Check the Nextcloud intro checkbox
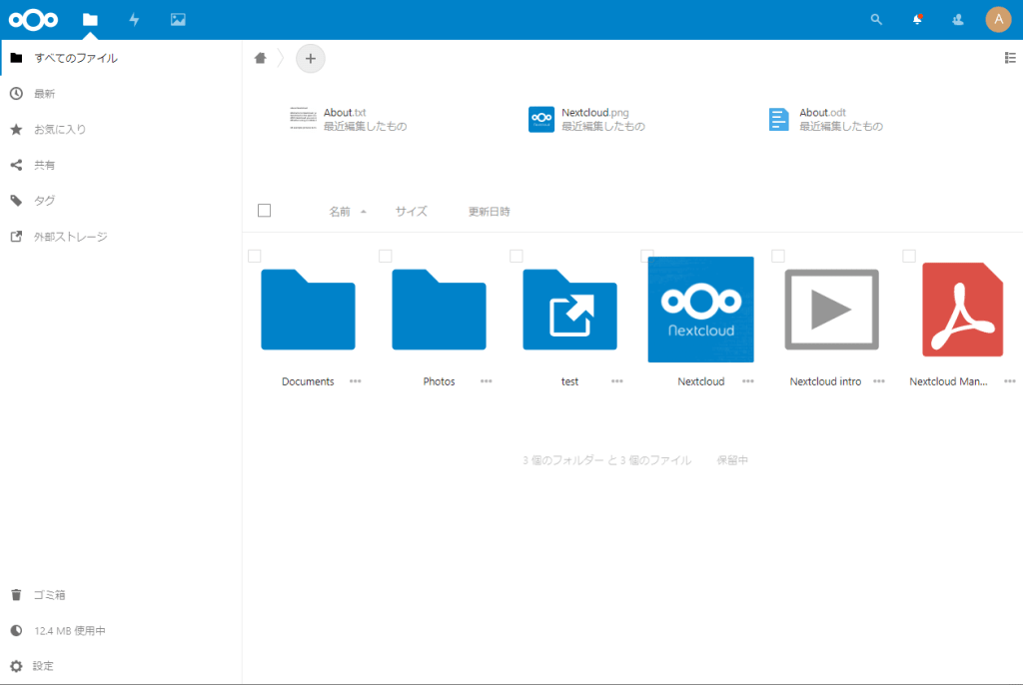This screenshot has width=1023, height=685. point(778,256)
